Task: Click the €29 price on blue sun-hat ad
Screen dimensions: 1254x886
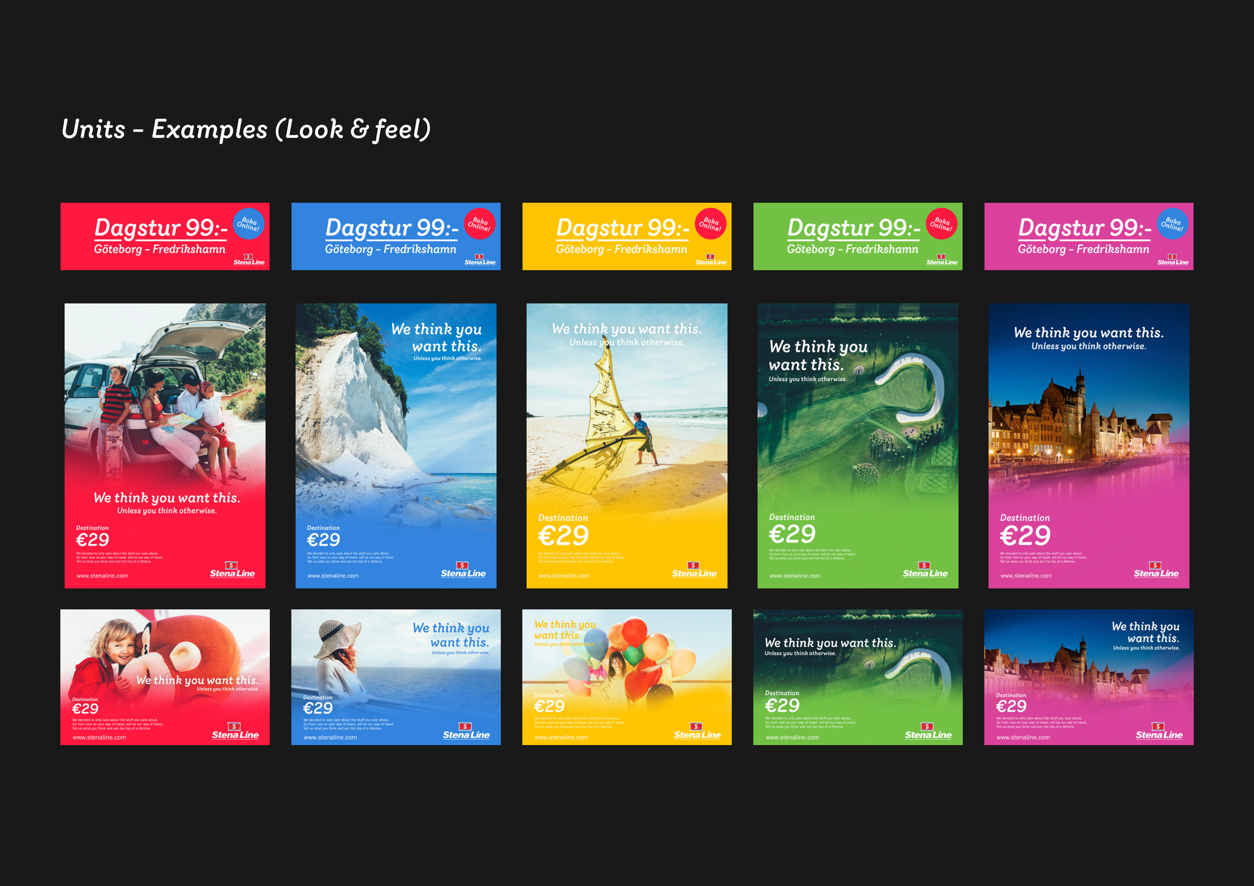Action: pyautogui.click(x=318, y=708)
